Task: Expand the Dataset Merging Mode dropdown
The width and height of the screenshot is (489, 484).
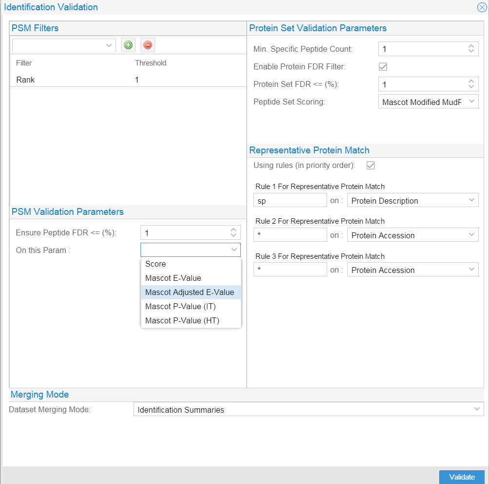Action: coord(308,410)
